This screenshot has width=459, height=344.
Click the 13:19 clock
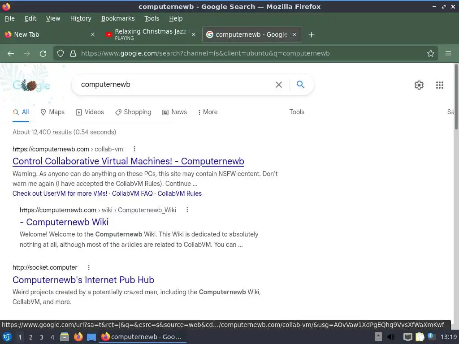click(448, 337)
